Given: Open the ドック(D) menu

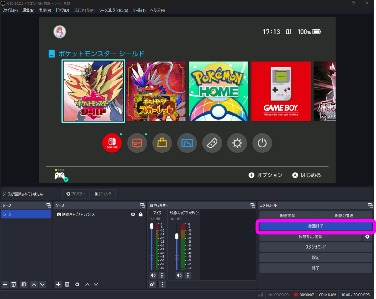Looking at the screenshot, I should (x=62, y=10).
